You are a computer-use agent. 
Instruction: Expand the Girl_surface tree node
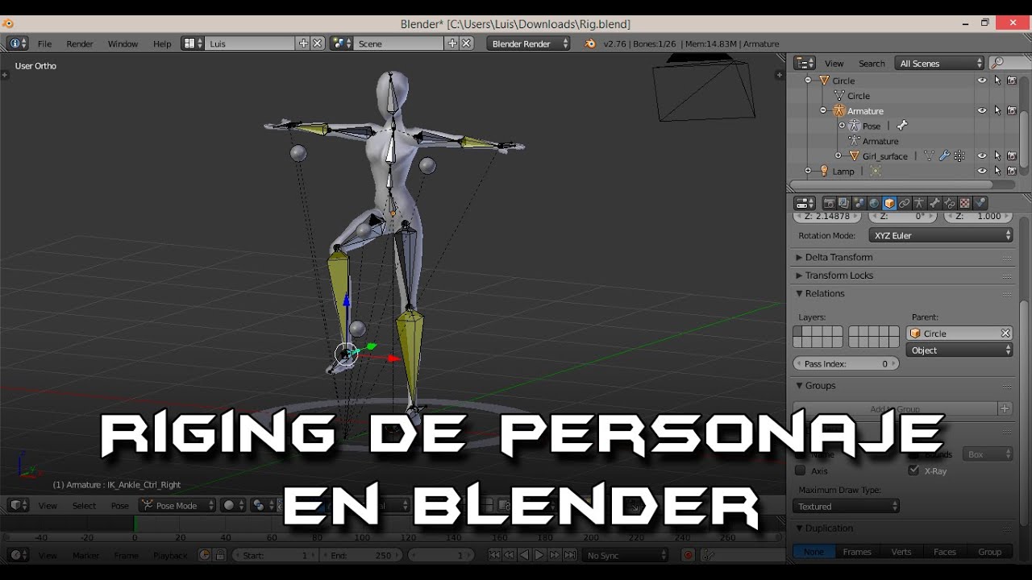[x=838, y=155]
